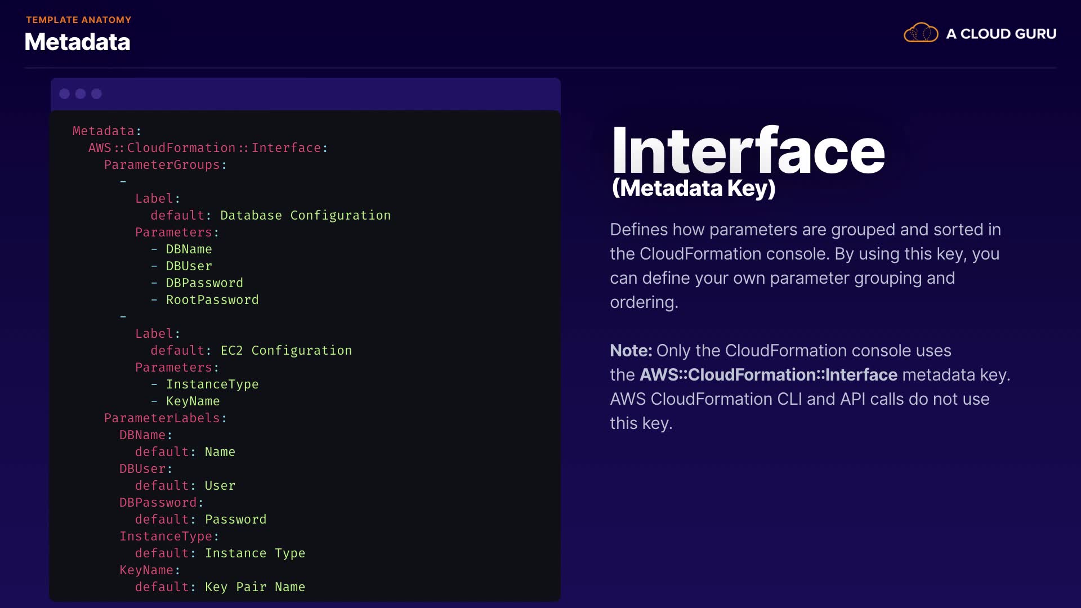1081x608 pixels.
Task: Click the bold AWS::CloudFormation::Interface text in note
Action: pos(768,375)
